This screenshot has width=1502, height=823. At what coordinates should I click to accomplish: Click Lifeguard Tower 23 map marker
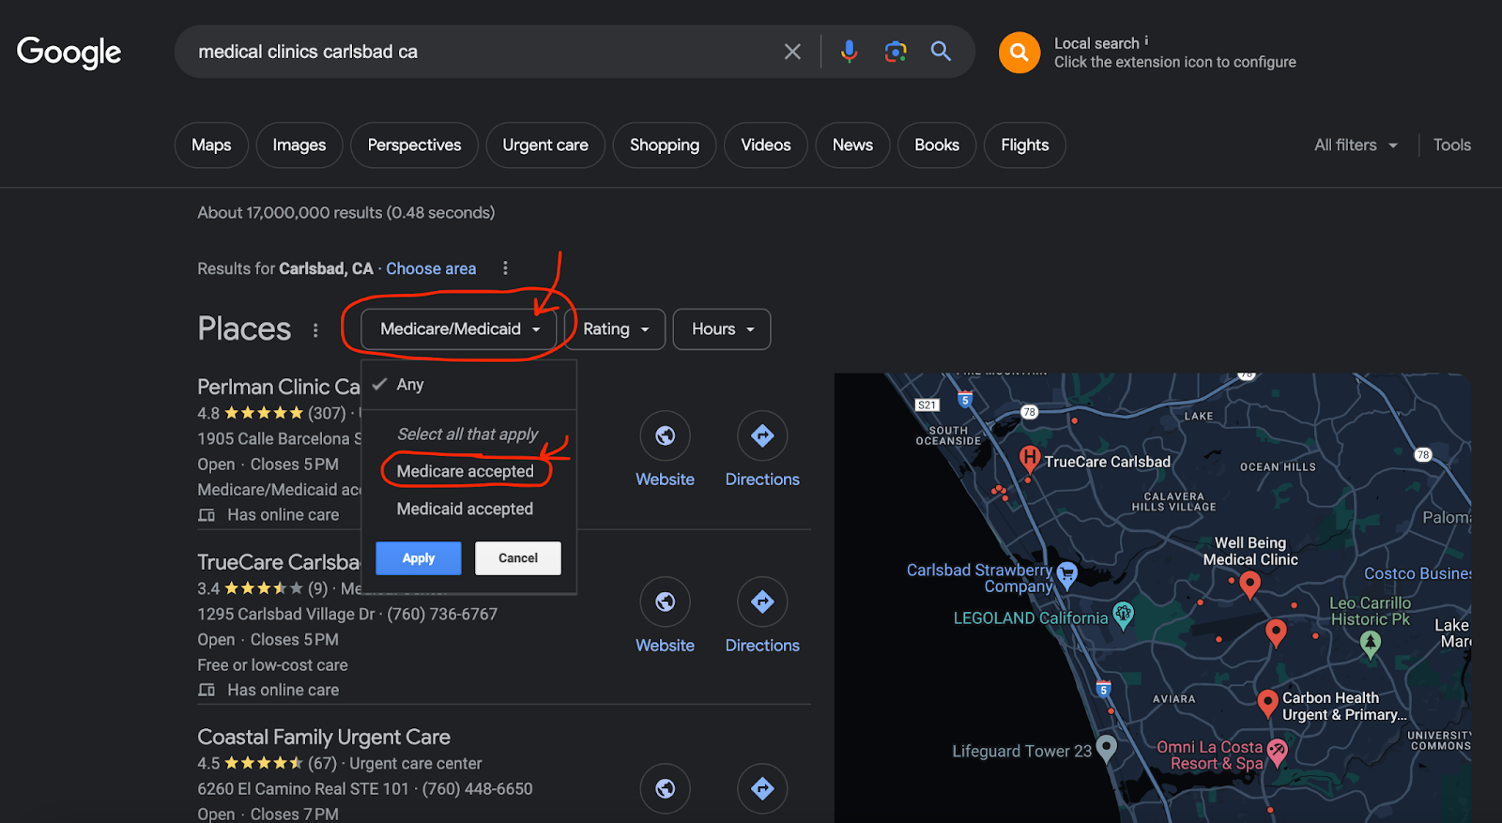click(x=1107, y=748)
